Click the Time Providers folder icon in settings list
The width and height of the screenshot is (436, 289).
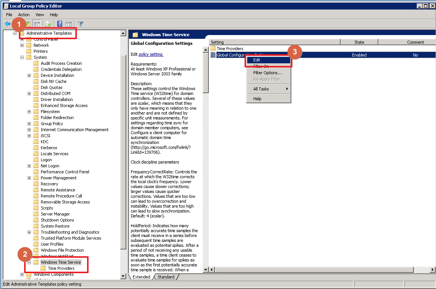pyautogui.click(x=213, y=48)
